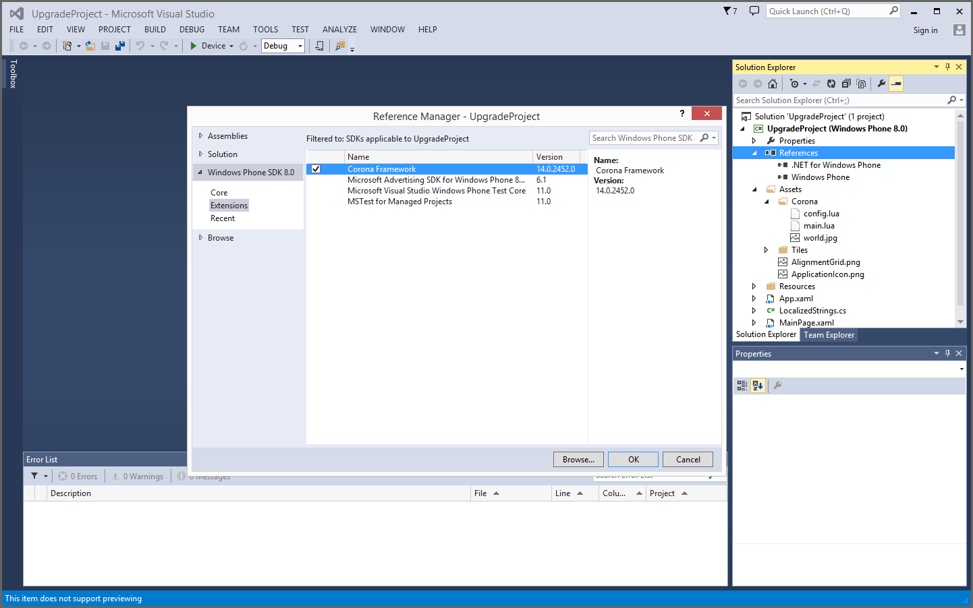Expand the Resources folder node

pyautogui.click(x=754, y=286)
